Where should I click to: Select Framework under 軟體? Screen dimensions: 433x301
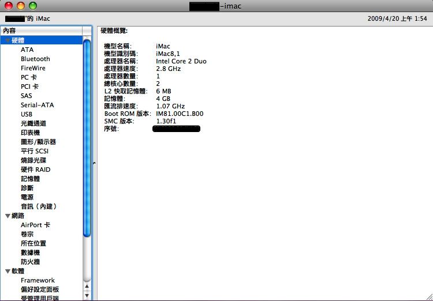point(38,280)
